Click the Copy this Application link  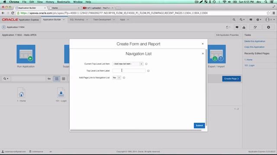click(254, 47)
